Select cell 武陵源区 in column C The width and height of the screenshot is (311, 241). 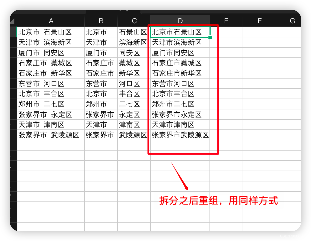click(134, 135)
